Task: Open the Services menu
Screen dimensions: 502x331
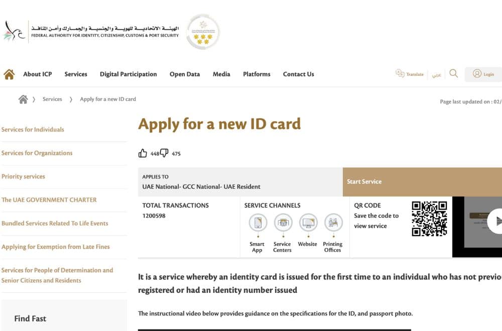Action: click(75, 74)
